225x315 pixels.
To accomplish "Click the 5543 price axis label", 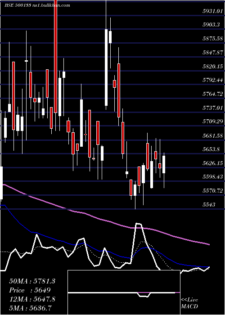I will coord(209,204).
